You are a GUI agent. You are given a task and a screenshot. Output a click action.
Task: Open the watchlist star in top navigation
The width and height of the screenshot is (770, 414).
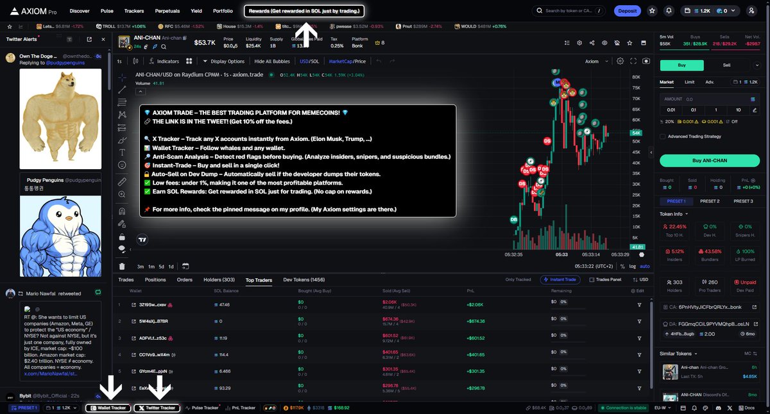click(652, 11)
